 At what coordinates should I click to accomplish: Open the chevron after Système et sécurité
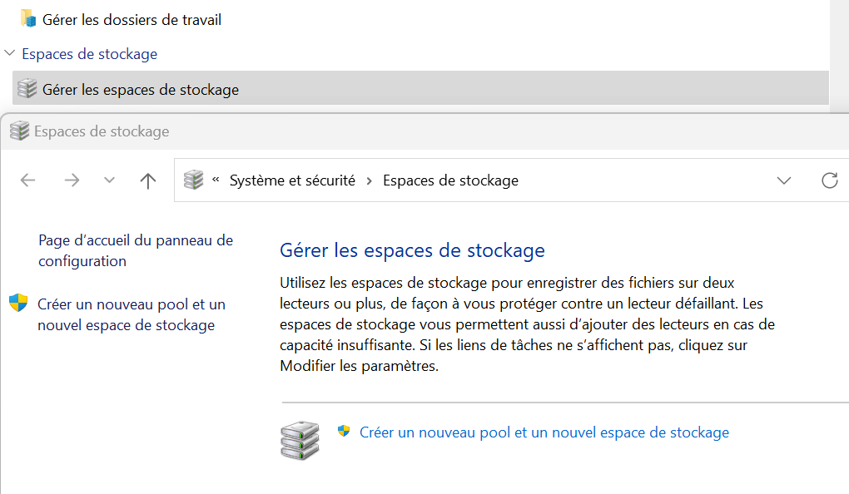tap(369, 180)
